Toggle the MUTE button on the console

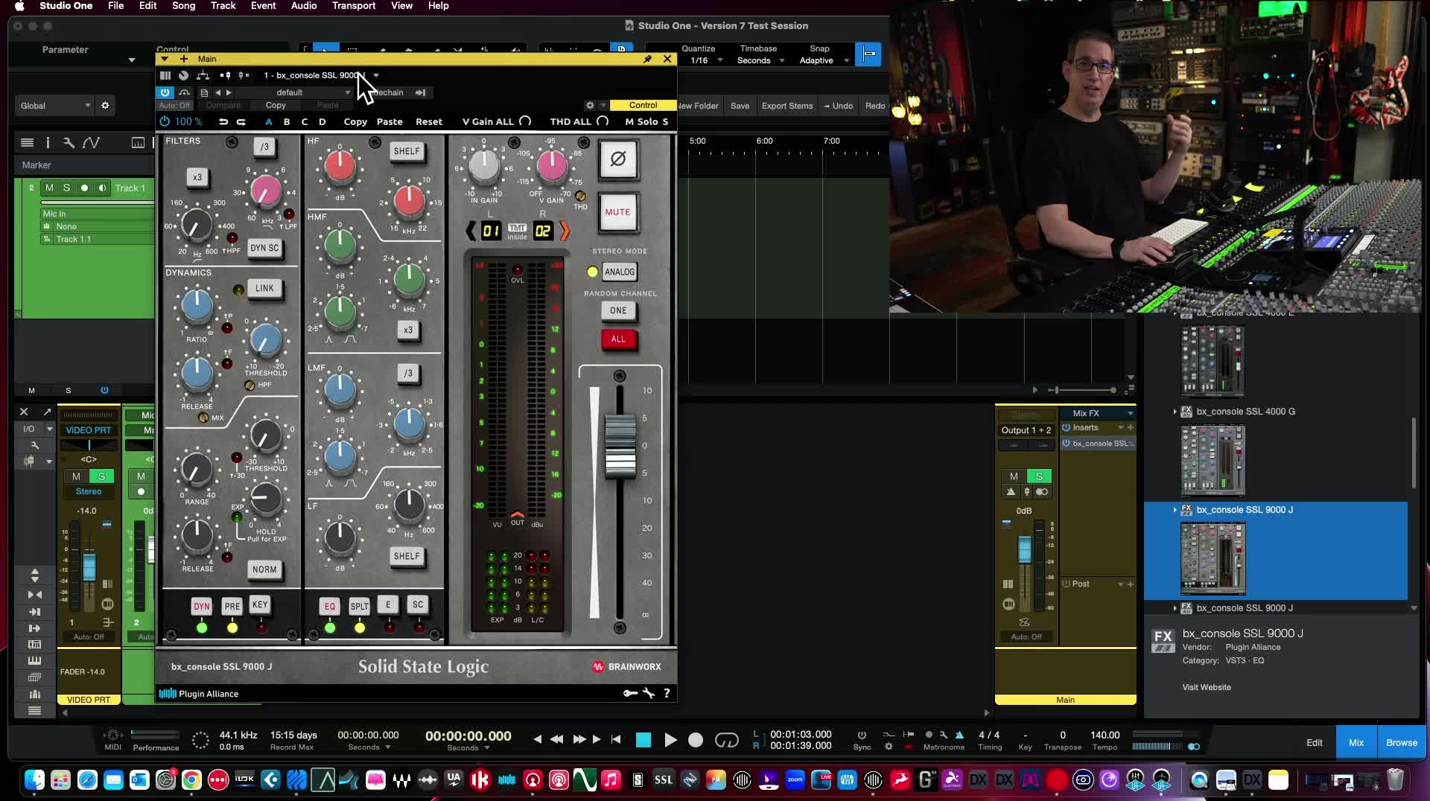pyautogui.click(x=617, y=212)
